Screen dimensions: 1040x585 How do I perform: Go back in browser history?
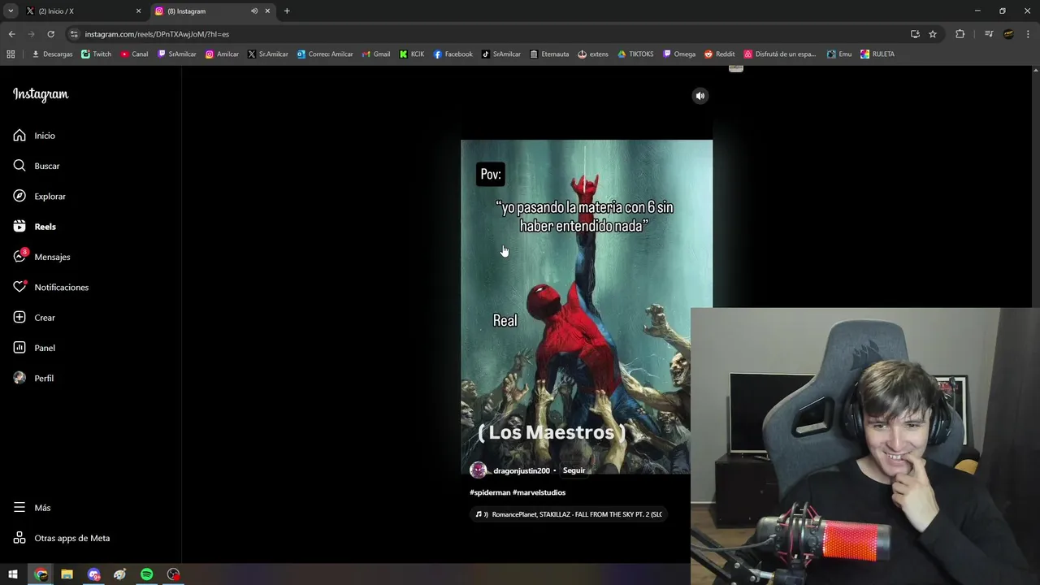[x=11, y=34]
